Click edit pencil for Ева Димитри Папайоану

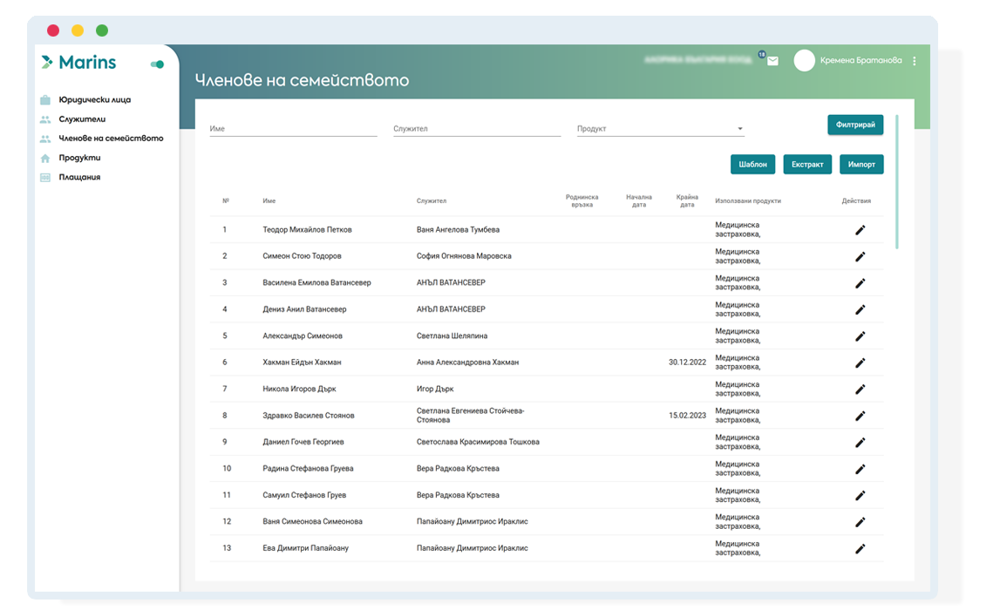point(860,548)
